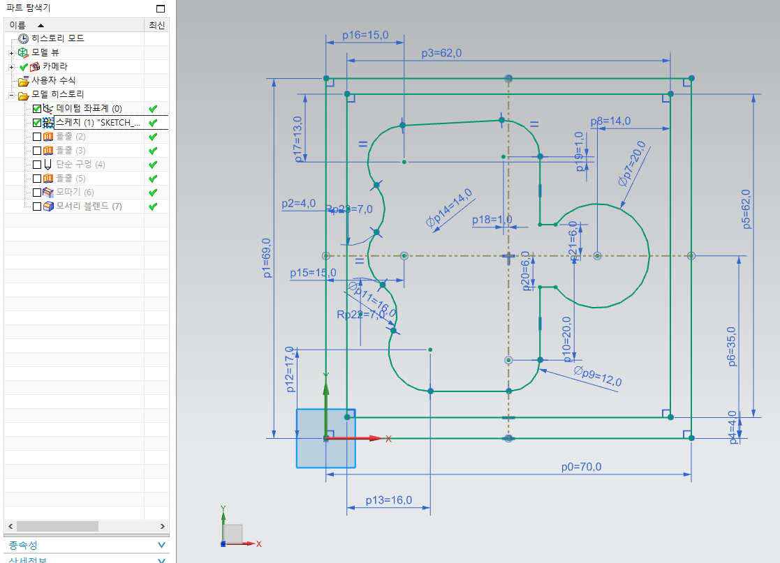The height and width of the screenshot is (563, 780).
Task: Enable the 돌출 (3) checkbox
Action: click(37, 151)
